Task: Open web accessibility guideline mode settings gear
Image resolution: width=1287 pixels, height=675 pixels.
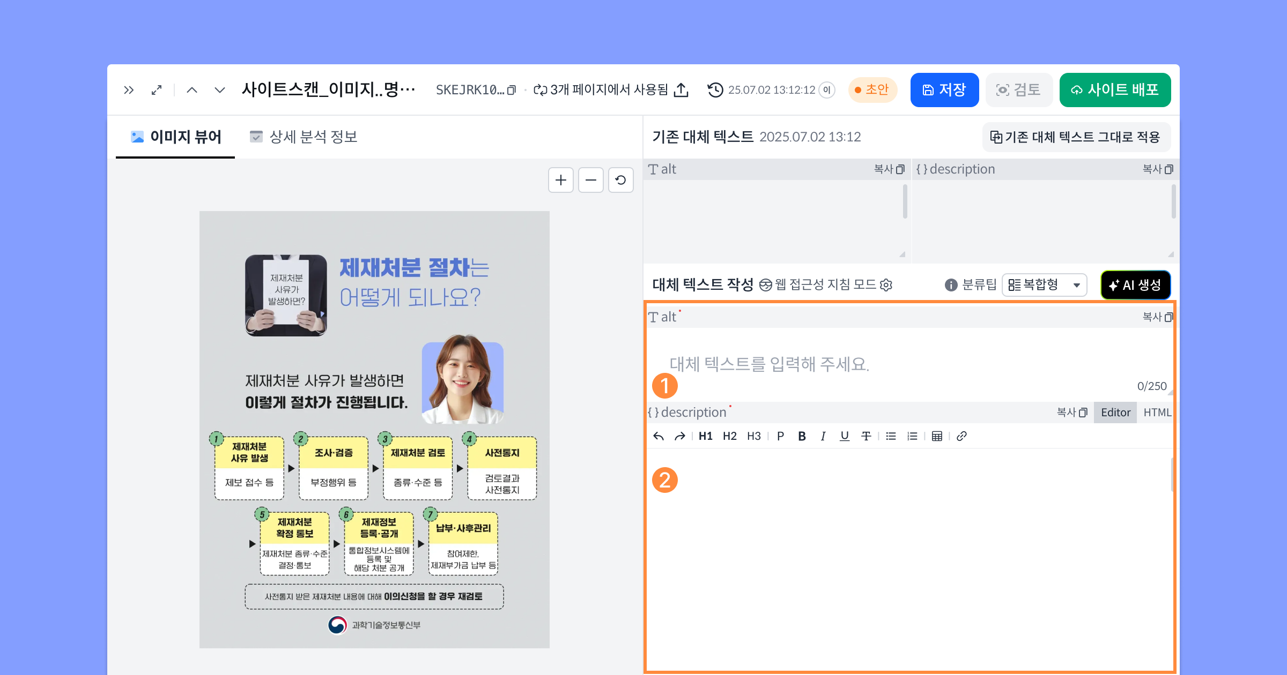Action: pos(886,285)
